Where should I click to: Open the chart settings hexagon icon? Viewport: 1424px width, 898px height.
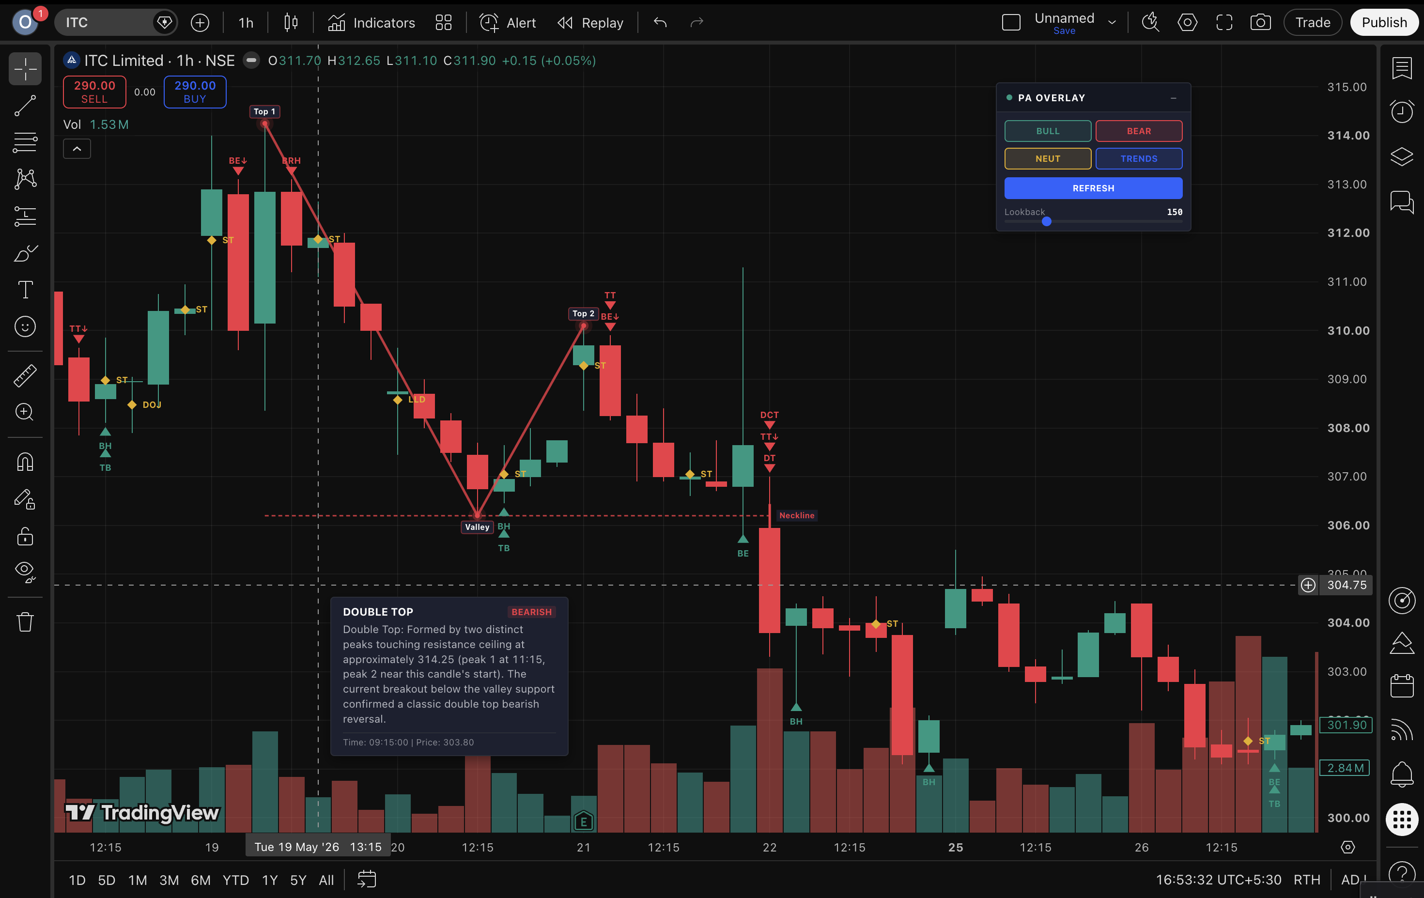pos(1187,22)
